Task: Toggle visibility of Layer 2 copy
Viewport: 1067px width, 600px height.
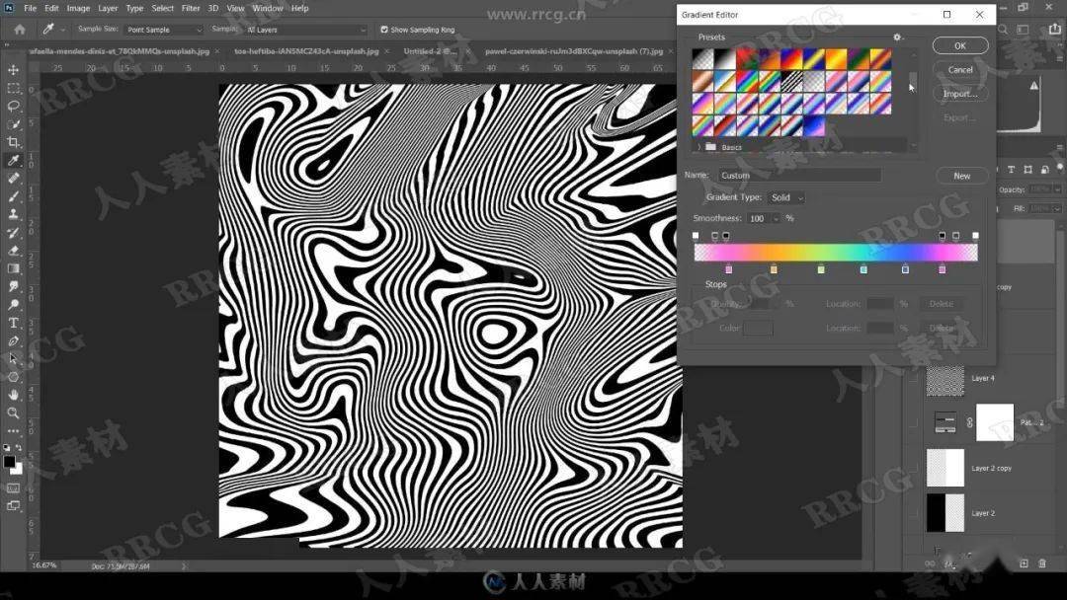Action: 913,468
